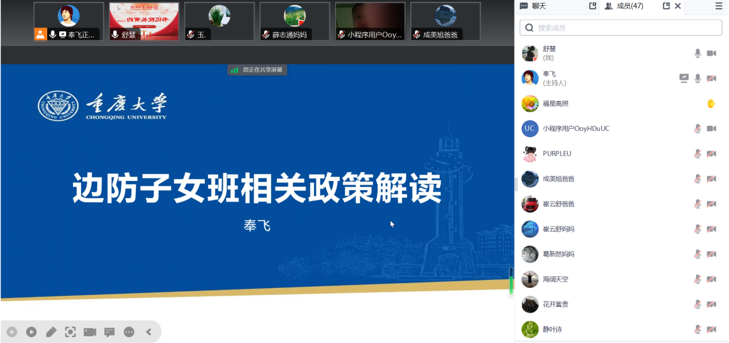729x343 pixels.
Task: Click 小程序用户Ooy... video thumbnail
Action: point(370,21)
